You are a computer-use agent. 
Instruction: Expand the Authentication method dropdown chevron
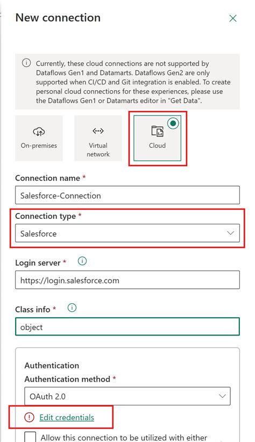point(222,396)
